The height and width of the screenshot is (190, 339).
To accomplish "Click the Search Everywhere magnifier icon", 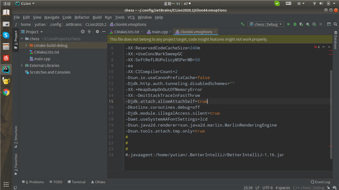I will tap(336, 24).
